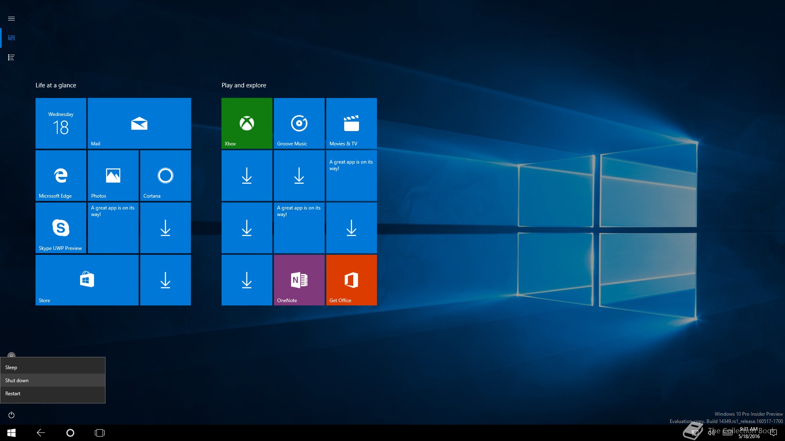Click the volume speaker tray icon
The image size is (785, 441).
pyautogui.click(x=711, y=433)
